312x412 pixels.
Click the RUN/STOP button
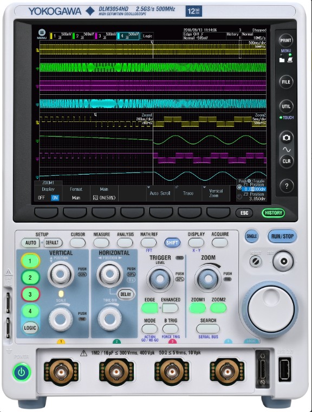click(x=282, y=236)
